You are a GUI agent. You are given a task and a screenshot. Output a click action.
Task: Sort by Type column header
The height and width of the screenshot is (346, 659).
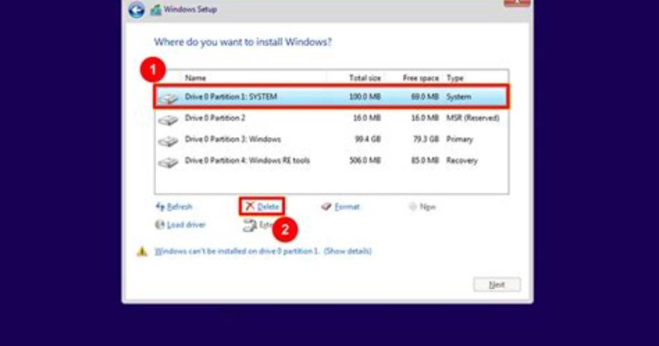(455, 78)
